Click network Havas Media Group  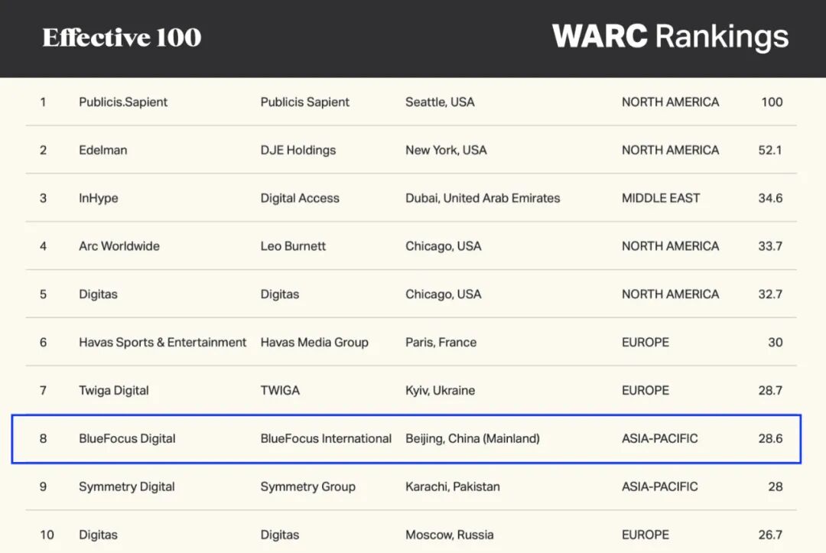coord(314,343)
